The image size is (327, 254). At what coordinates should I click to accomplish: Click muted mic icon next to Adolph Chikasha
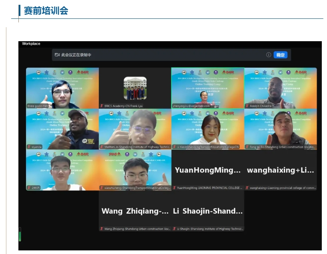247,106
